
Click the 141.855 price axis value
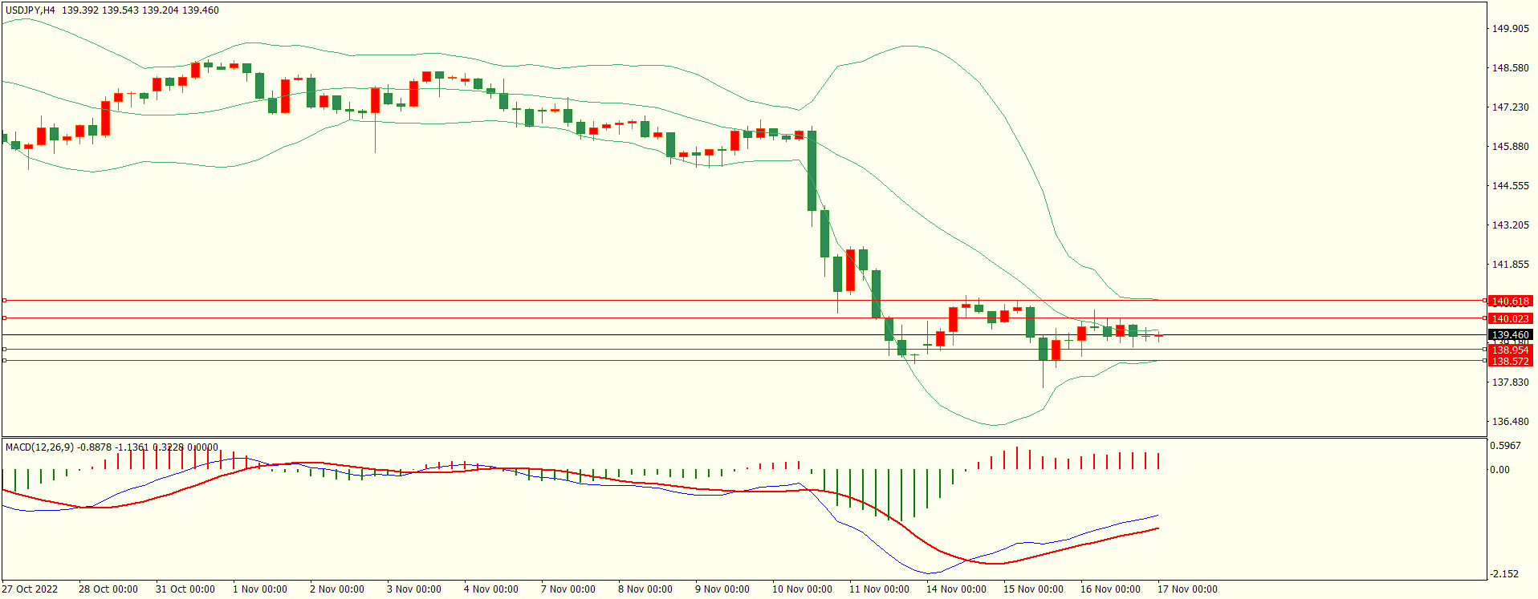click(x=1510, y=265)
